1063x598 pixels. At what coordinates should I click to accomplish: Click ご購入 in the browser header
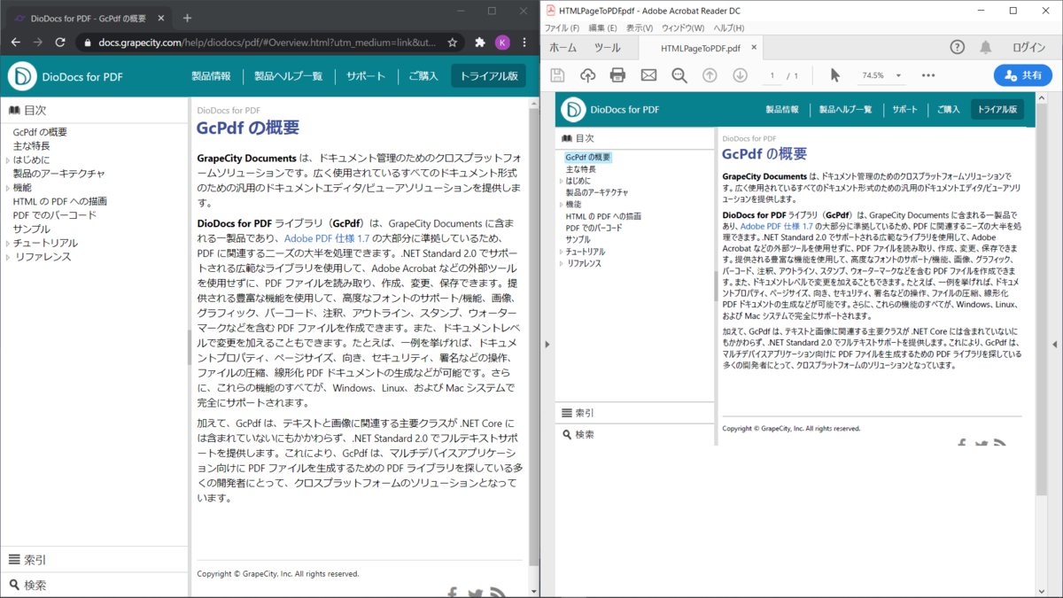click(x=423, y=76)
